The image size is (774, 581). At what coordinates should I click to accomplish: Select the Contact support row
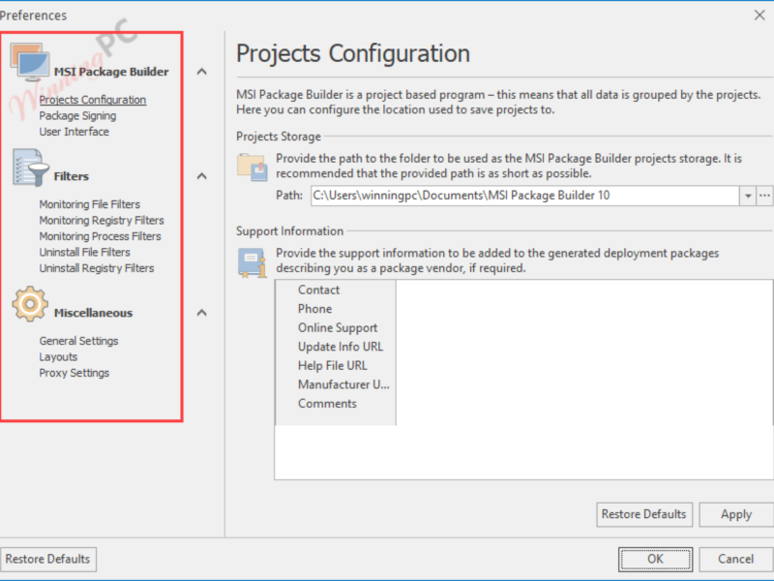336,290
